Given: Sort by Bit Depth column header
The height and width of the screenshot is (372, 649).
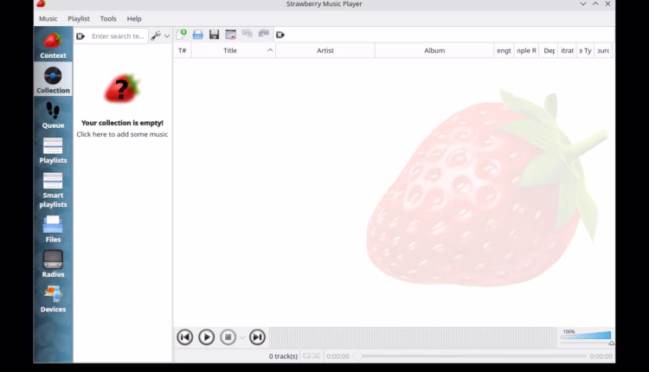Looking at the screenshot, I should tap(549, 50).
